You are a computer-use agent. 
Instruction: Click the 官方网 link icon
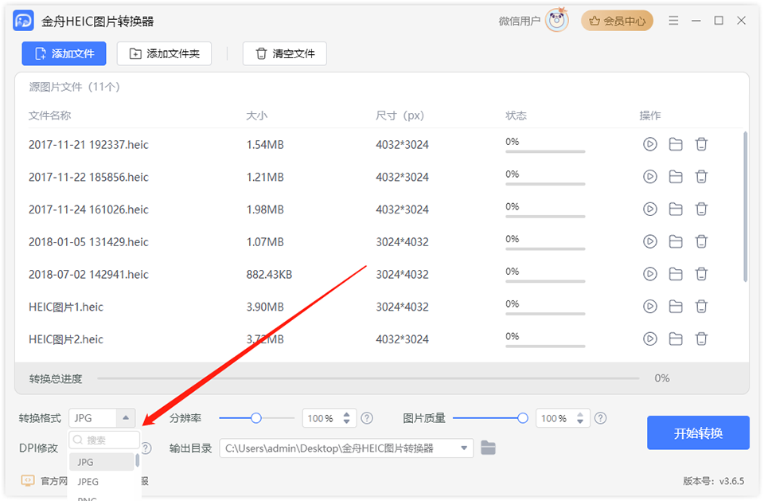(28, 480)
